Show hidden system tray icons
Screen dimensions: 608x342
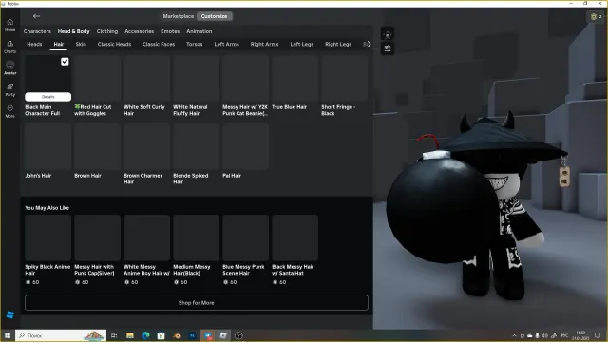515,335
